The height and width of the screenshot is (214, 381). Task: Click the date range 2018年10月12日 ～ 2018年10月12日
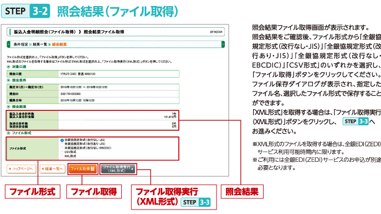tap(84, 87)
